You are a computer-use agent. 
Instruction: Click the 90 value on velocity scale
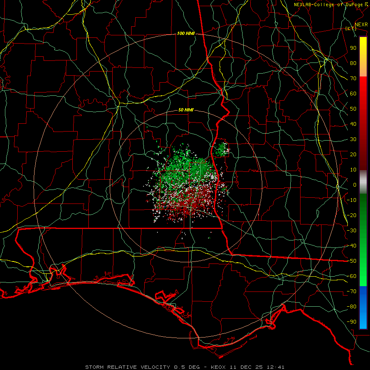point(353,48)
